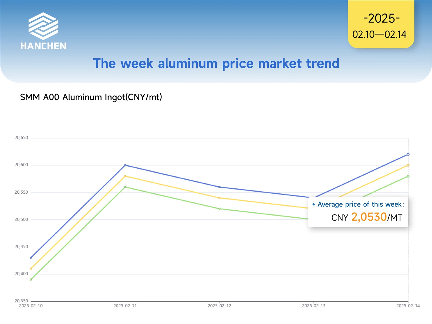
Task: Click yellow line point on 2025-02-14
Action: click(x=408, y=165)
